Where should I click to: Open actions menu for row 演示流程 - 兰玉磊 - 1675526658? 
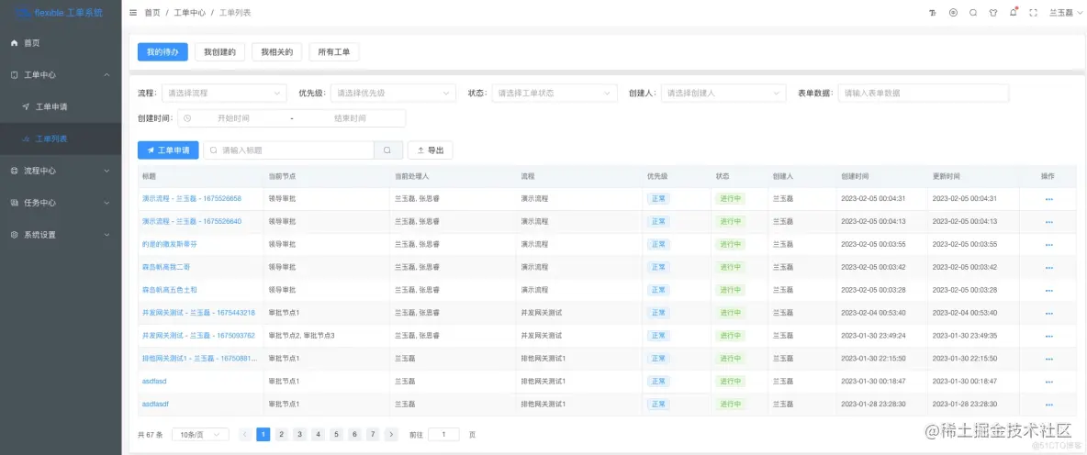[1048, 199]
